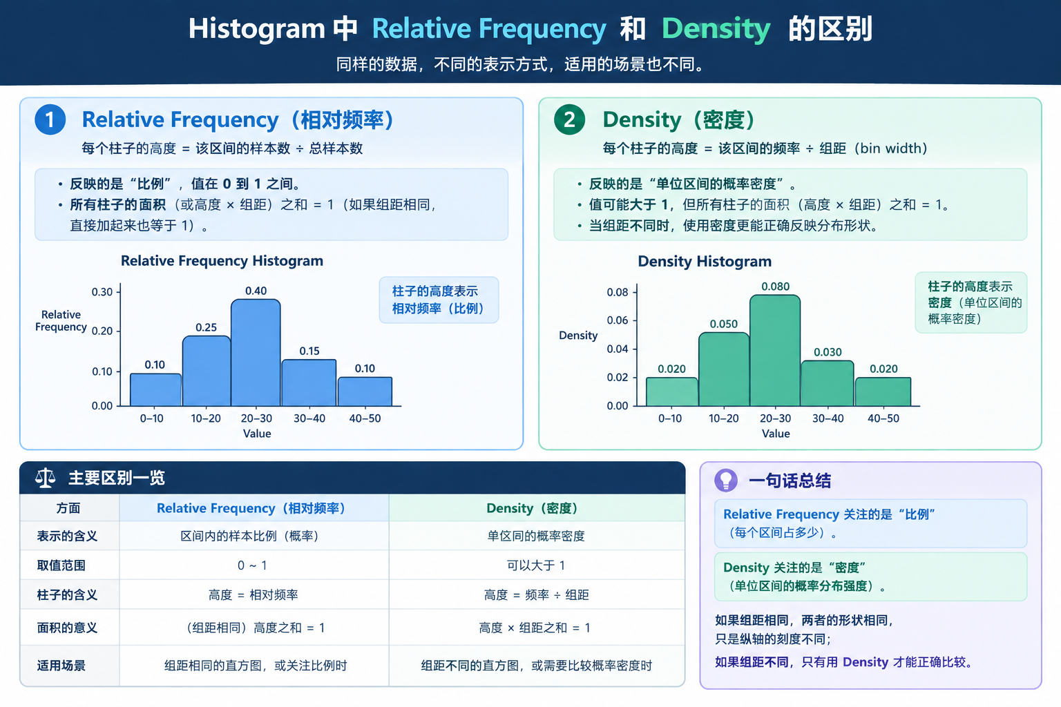Screen dimensions: 1061x707
Task: Click the blue callout '柱子的高度表示相对频率（比例）'
Action: [x=439, y=300]
